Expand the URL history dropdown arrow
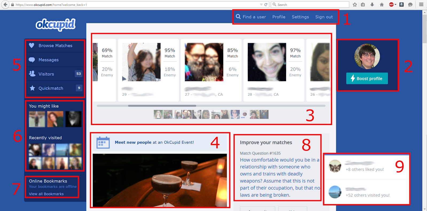The width and height of the screenshot is (427, 211). click(x=261, y=5)
